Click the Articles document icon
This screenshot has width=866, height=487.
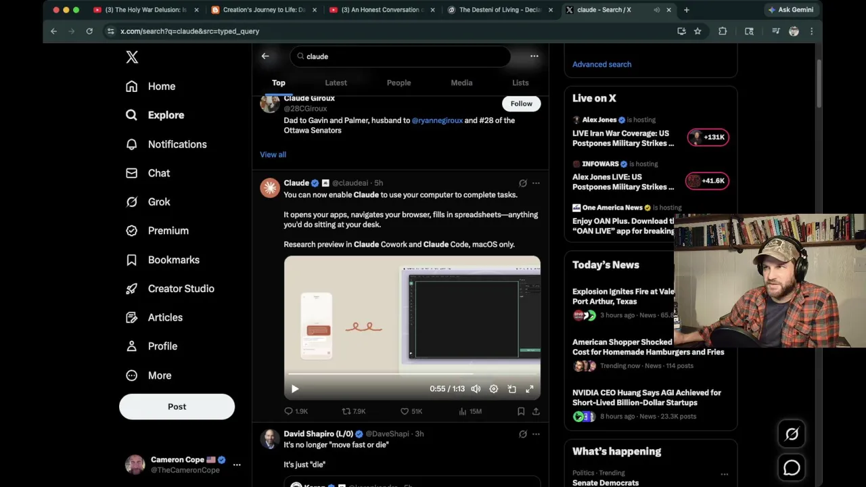pos(132,317)
